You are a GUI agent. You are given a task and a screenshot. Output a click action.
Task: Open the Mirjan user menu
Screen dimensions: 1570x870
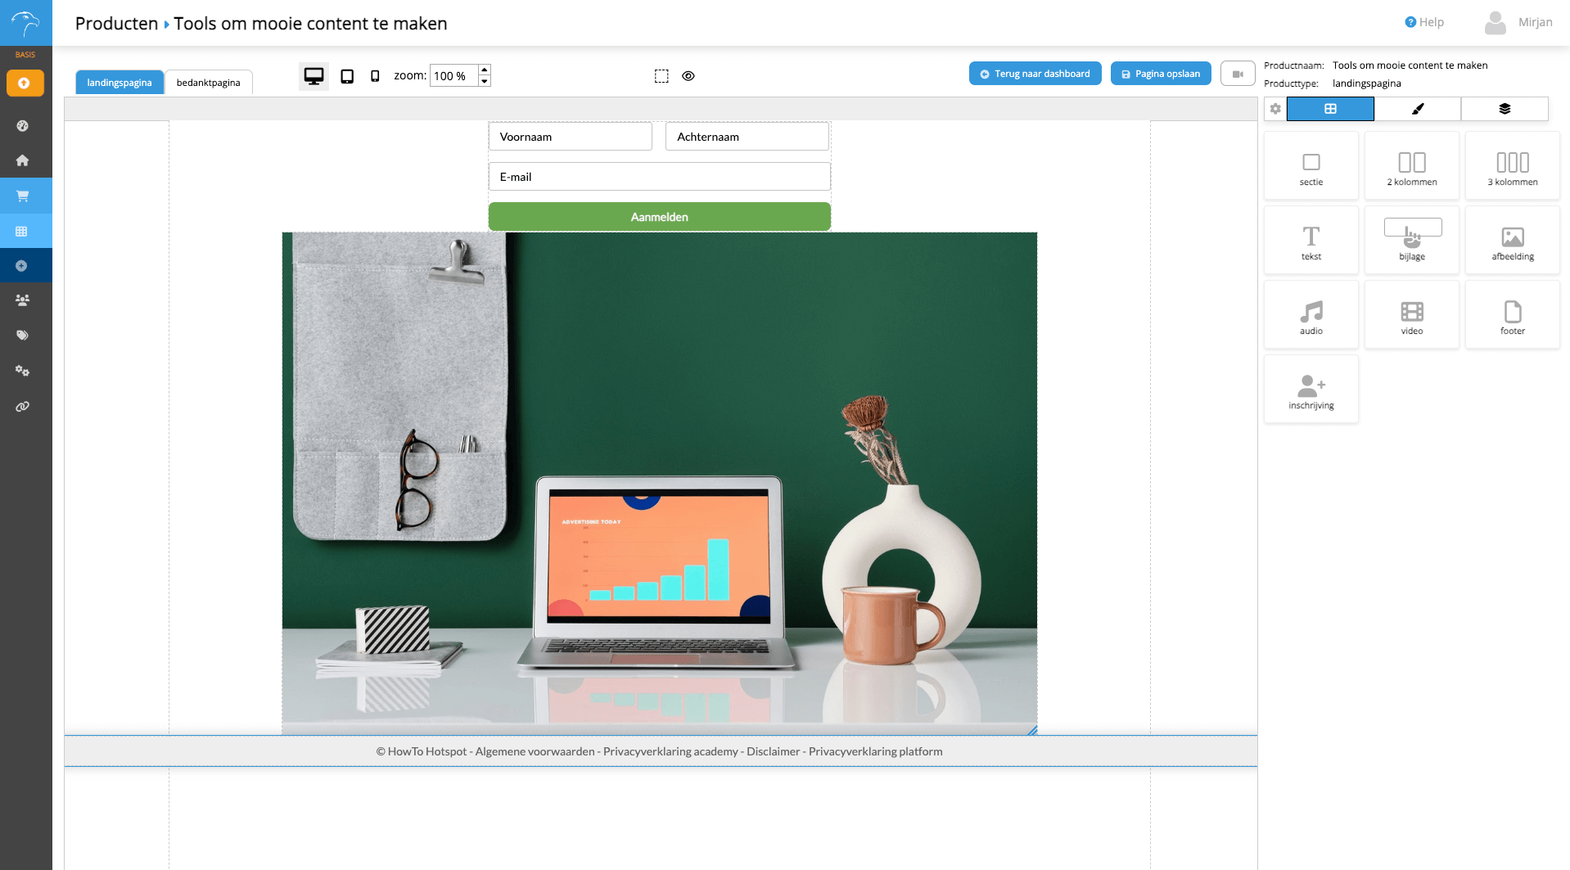[1518, 22]
